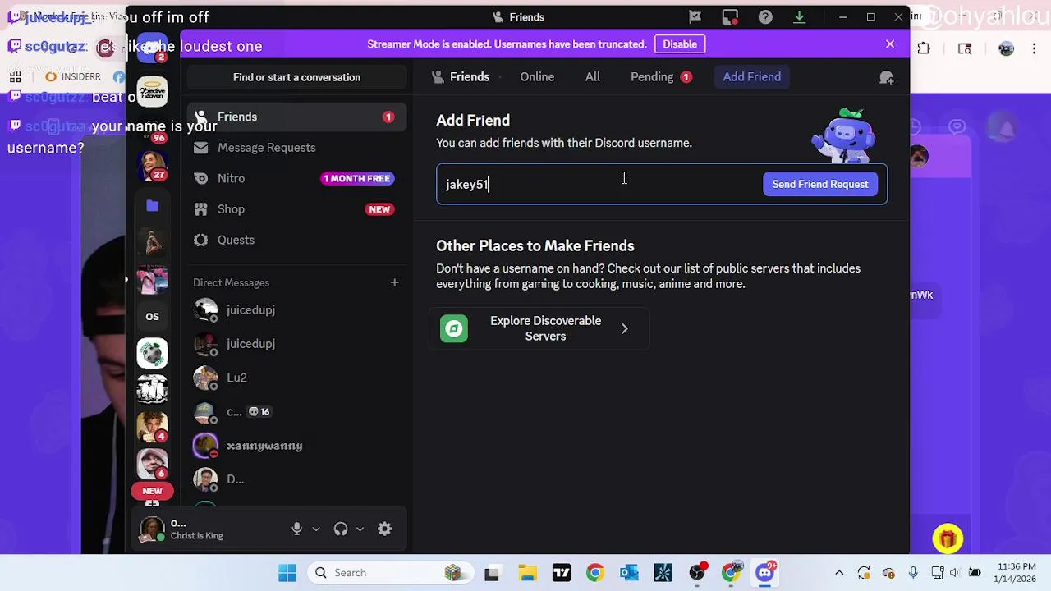Open Outlook in Windows taskbar
This screenshot has height=591, width=1051.
click(629, 573)
